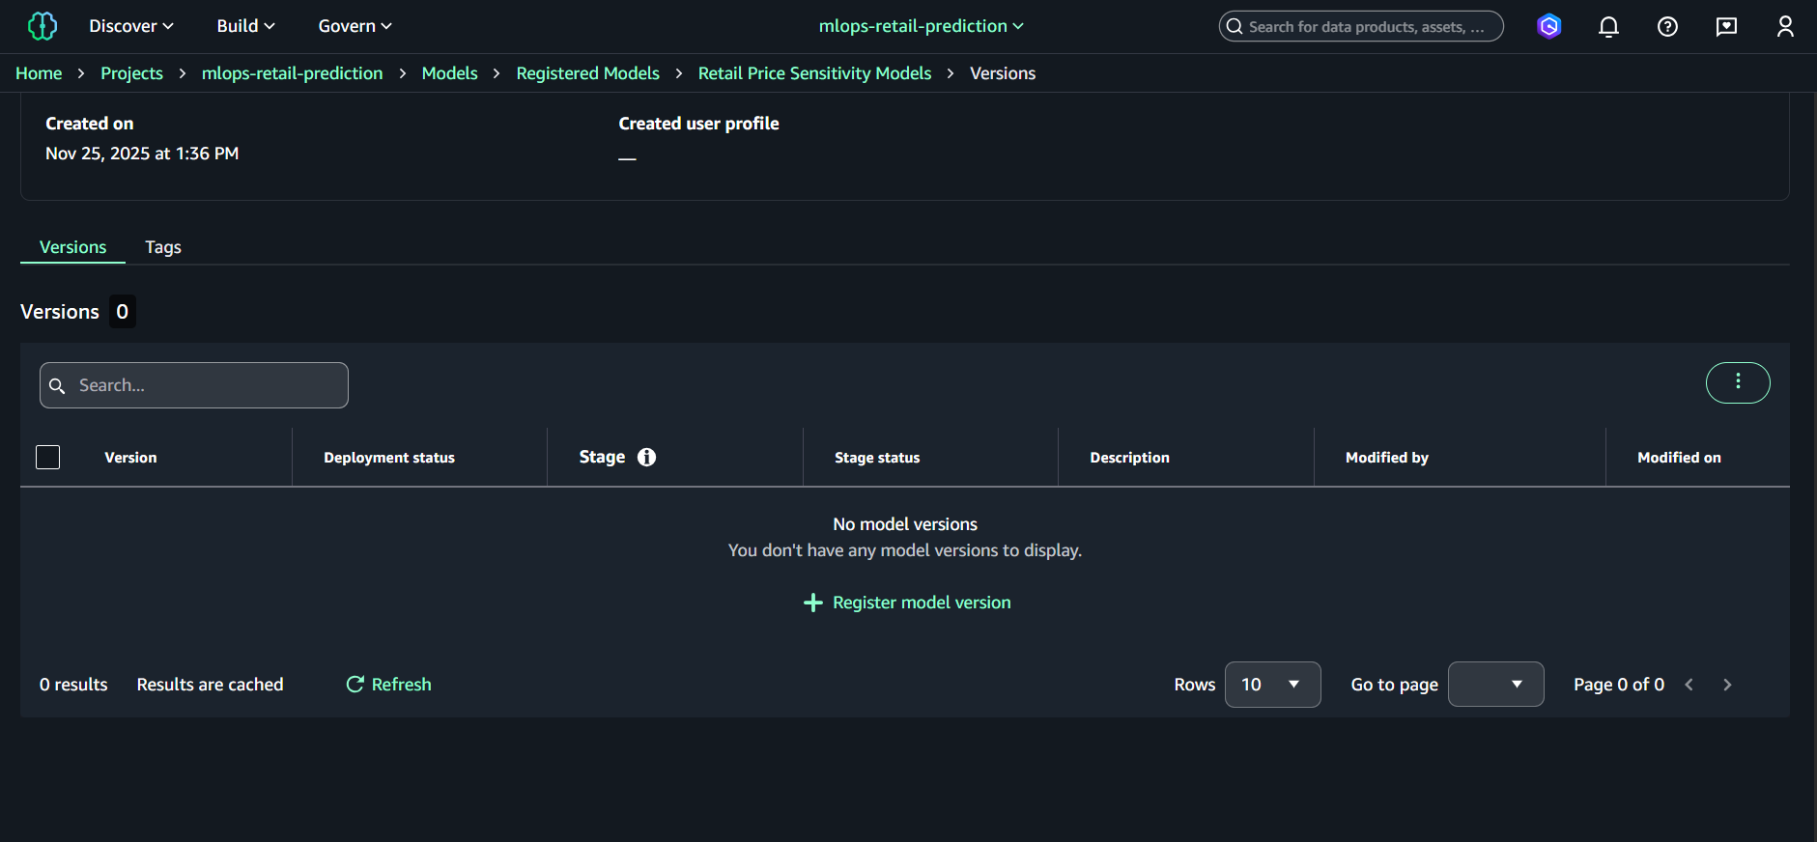Open the Go to page dropdown

tap(1494, 685)
